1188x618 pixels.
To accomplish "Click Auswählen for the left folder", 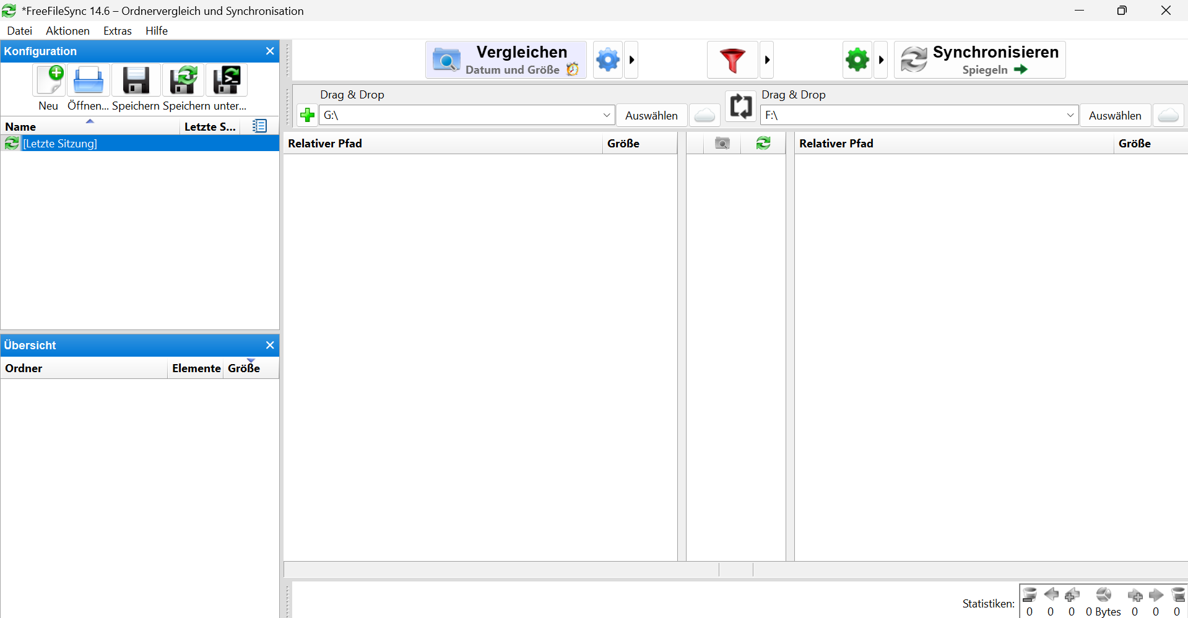I will click(651, 115).
